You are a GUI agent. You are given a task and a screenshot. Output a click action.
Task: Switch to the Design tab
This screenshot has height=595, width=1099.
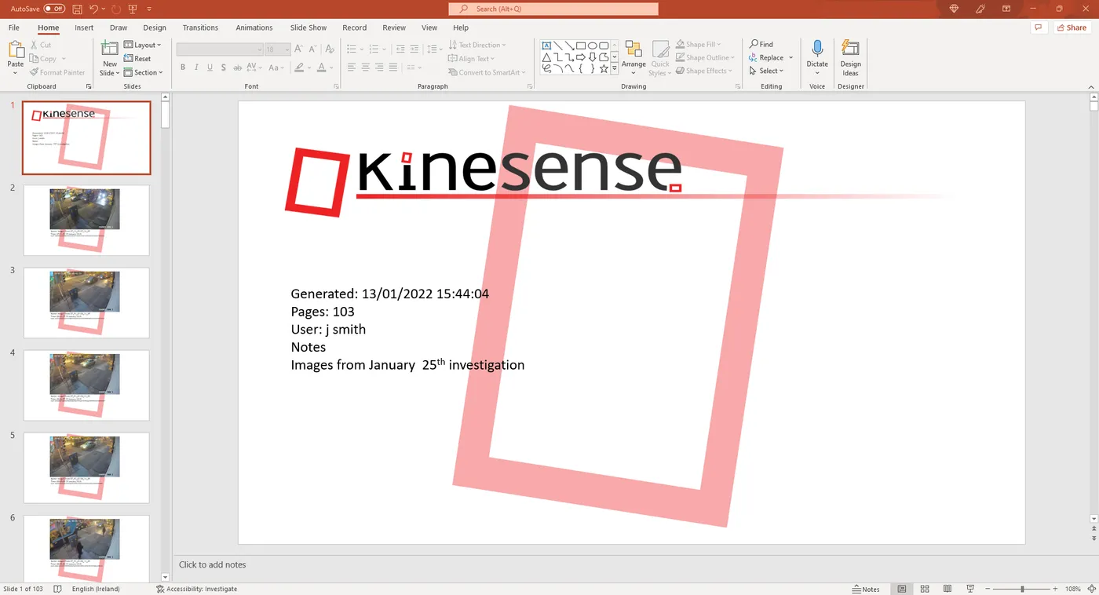[155, 27]
